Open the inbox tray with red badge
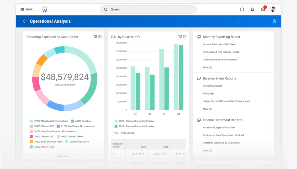The height and width of the screenshot is (169, 297). click(x=263, y=9)
